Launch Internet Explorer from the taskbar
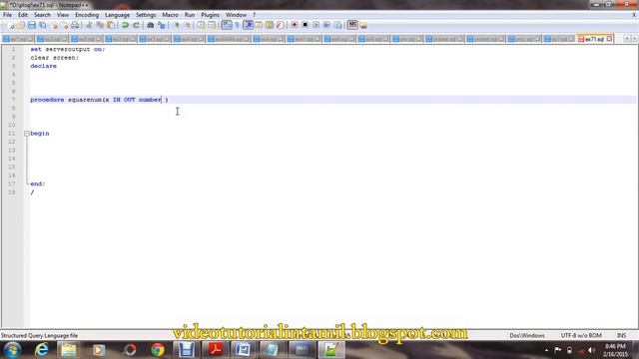 41,350
